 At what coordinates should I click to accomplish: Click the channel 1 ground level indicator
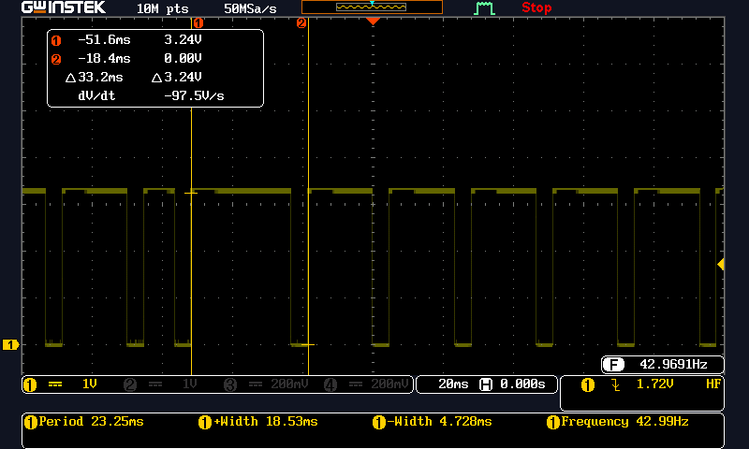[x=10, y=344]
